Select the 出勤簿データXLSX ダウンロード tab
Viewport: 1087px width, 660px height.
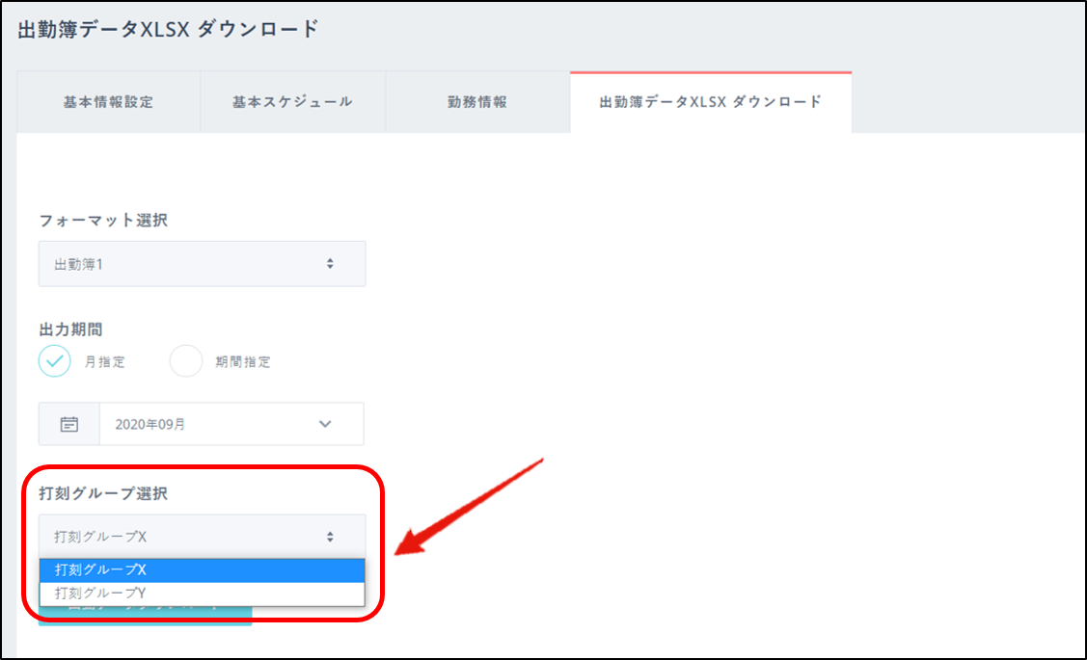pos(711,102)
